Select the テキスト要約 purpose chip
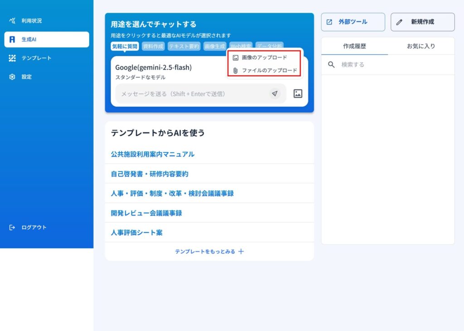The image size is (464, 331). click(184, 46)
